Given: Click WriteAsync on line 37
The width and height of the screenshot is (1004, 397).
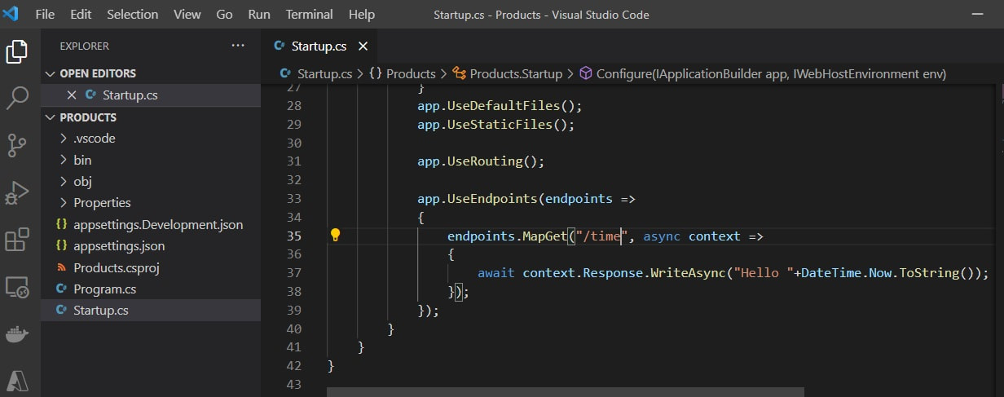Looking at the screenshot, I should (687, 272).
